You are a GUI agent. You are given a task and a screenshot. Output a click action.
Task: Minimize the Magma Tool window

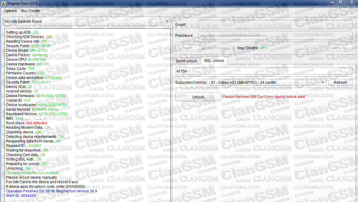pos(332,2)
